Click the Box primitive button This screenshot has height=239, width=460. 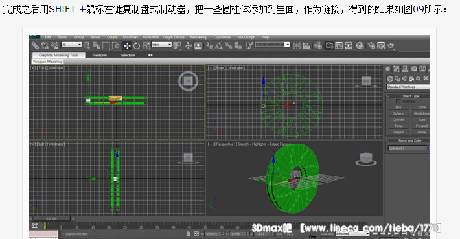tap(398, 107)
